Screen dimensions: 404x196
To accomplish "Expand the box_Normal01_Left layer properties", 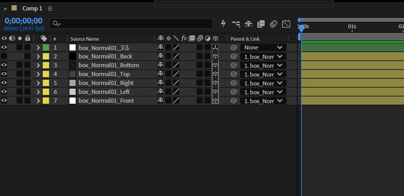I will coord(38,92).
